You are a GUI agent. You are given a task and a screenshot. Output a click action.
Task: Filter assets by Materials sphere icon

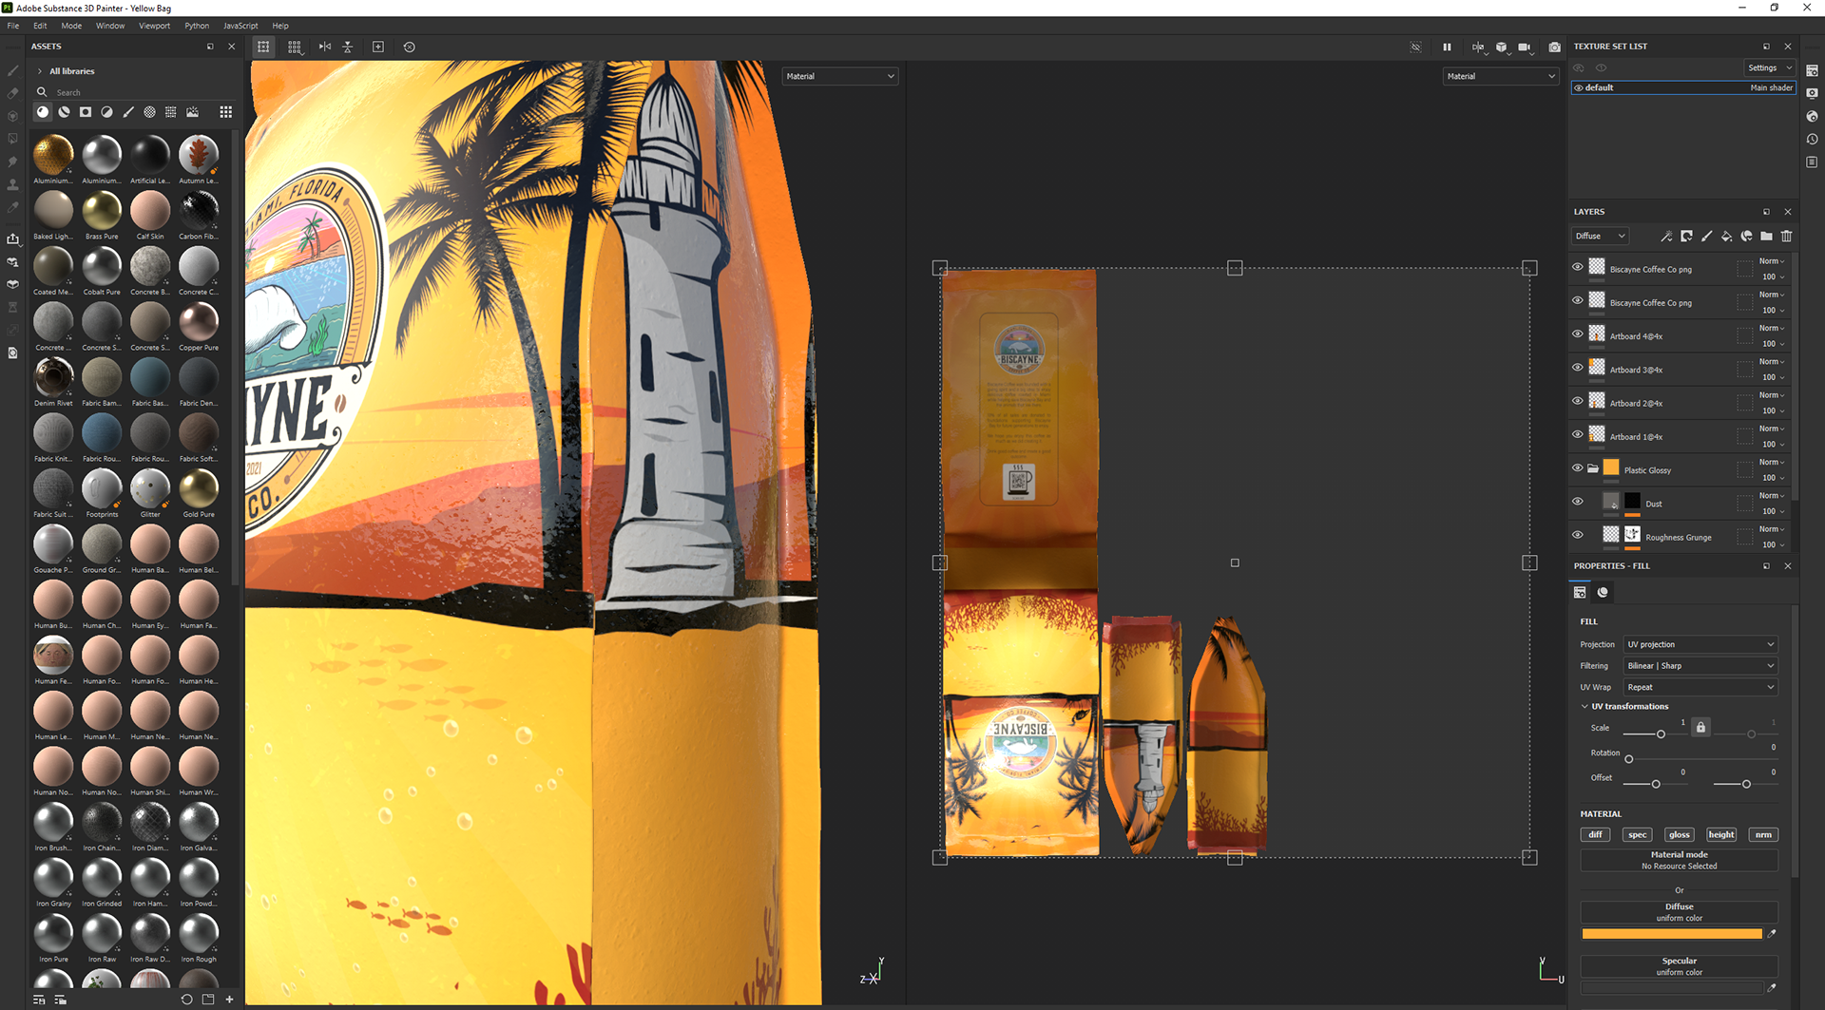[x=43, y=112]
